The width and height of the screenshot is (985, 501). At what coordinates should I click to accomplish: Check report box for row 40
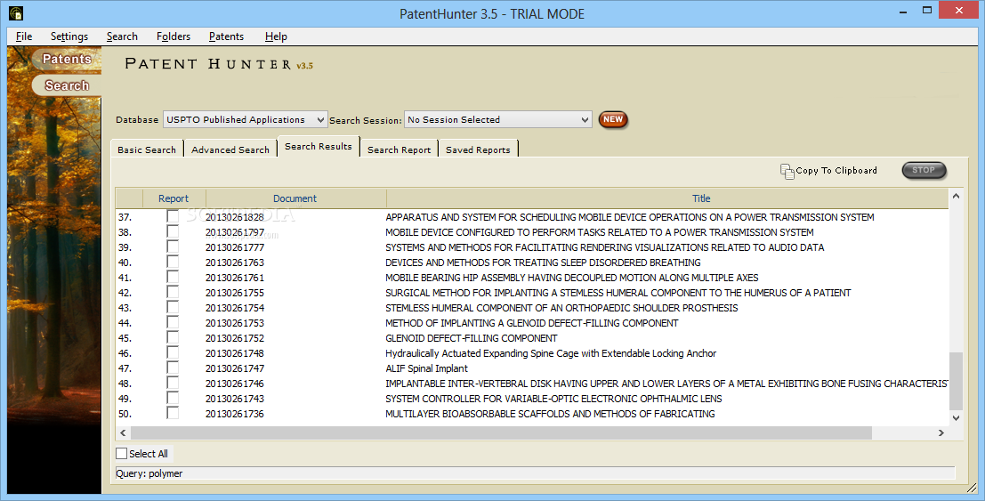click(x=172, y=262)
